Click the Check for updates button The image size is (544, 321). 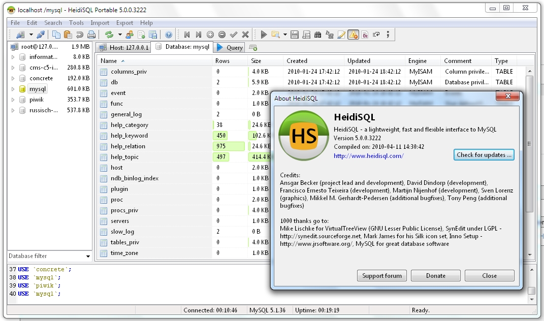click(484, 155)
